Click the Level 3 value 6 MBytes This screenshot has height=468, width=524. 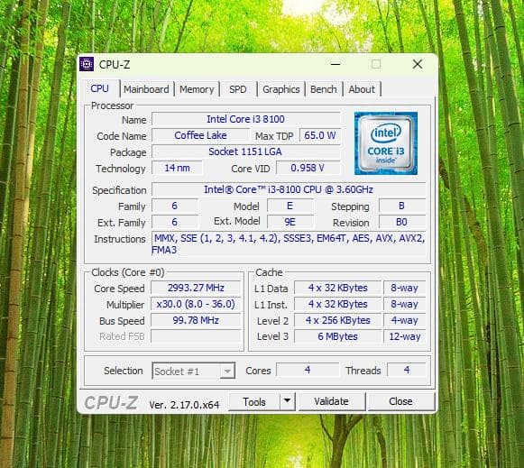point(338,336)
